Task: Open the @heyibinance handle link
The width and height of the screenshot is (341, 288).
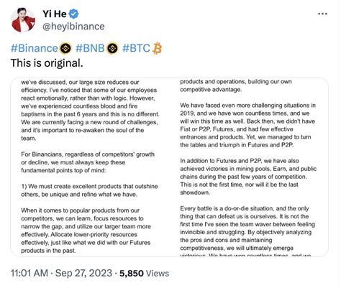Action: (73, 27)
